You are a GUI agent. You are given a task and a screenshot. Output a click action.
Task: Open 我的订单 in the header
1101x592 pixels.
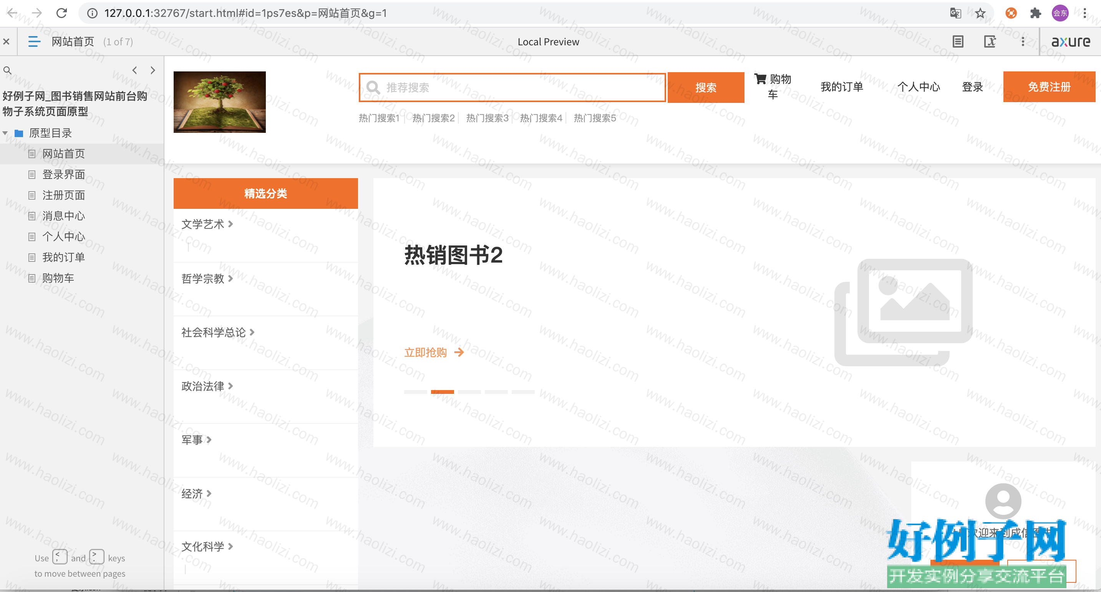coord(842,87)
